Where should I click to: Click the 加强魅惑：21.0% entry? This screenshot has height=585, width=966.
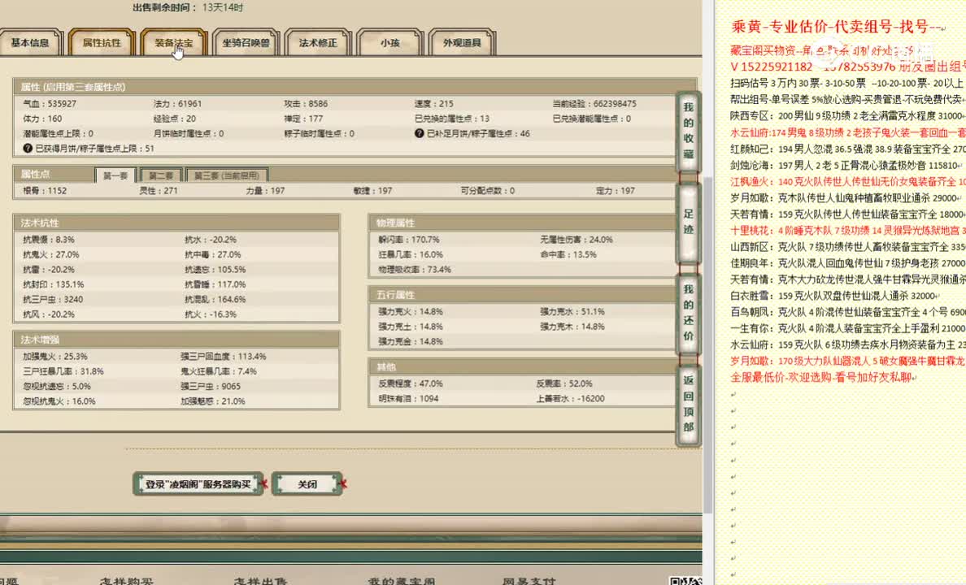point(212,401)
